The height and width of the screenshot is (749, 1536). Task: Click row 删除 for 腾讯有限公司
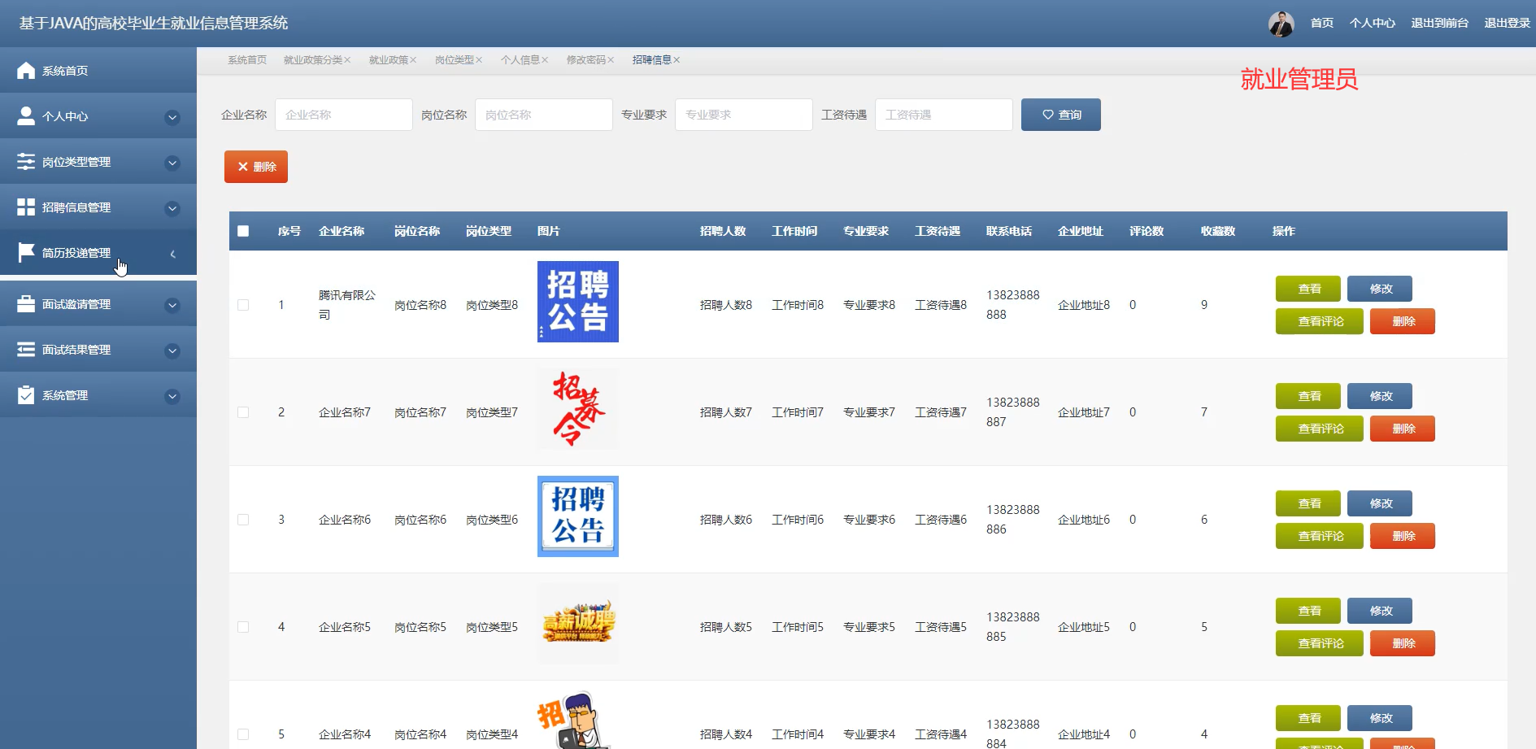point(1403,321)
